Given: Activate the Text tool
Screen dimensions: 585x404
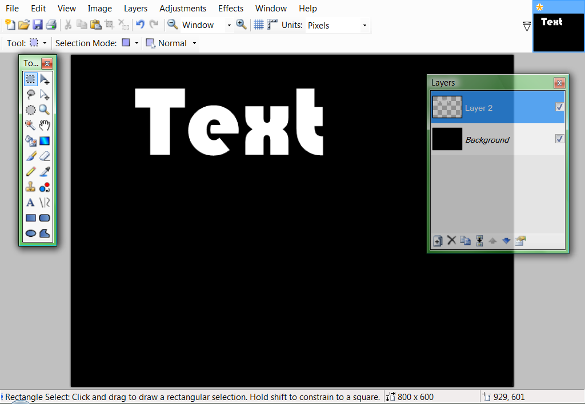Looking at the screenshot, I should [30, 203].
